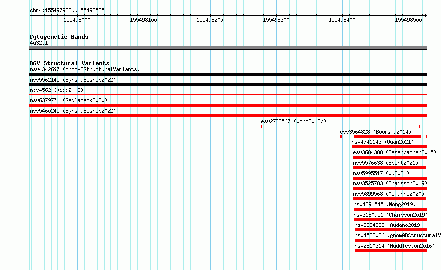Click nsv5576638 (Ebert2021) label
Screen dimensions: 441x270
(386, 163)
